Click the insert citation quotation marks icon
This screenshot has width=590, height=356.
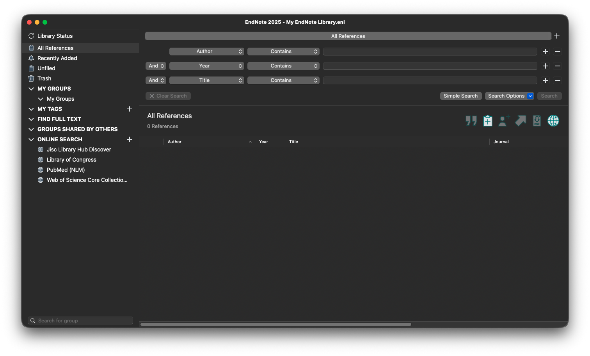coord(471,121)
